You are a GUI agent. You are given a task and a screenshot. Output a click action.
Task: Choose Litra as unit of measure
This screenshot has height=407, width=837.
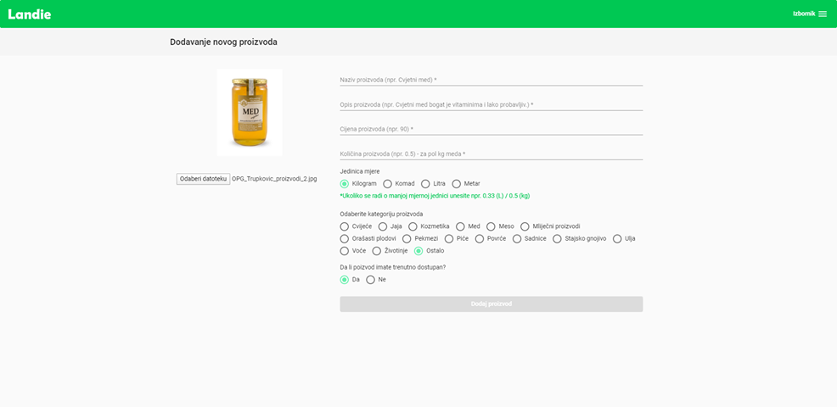pos(425,184)
